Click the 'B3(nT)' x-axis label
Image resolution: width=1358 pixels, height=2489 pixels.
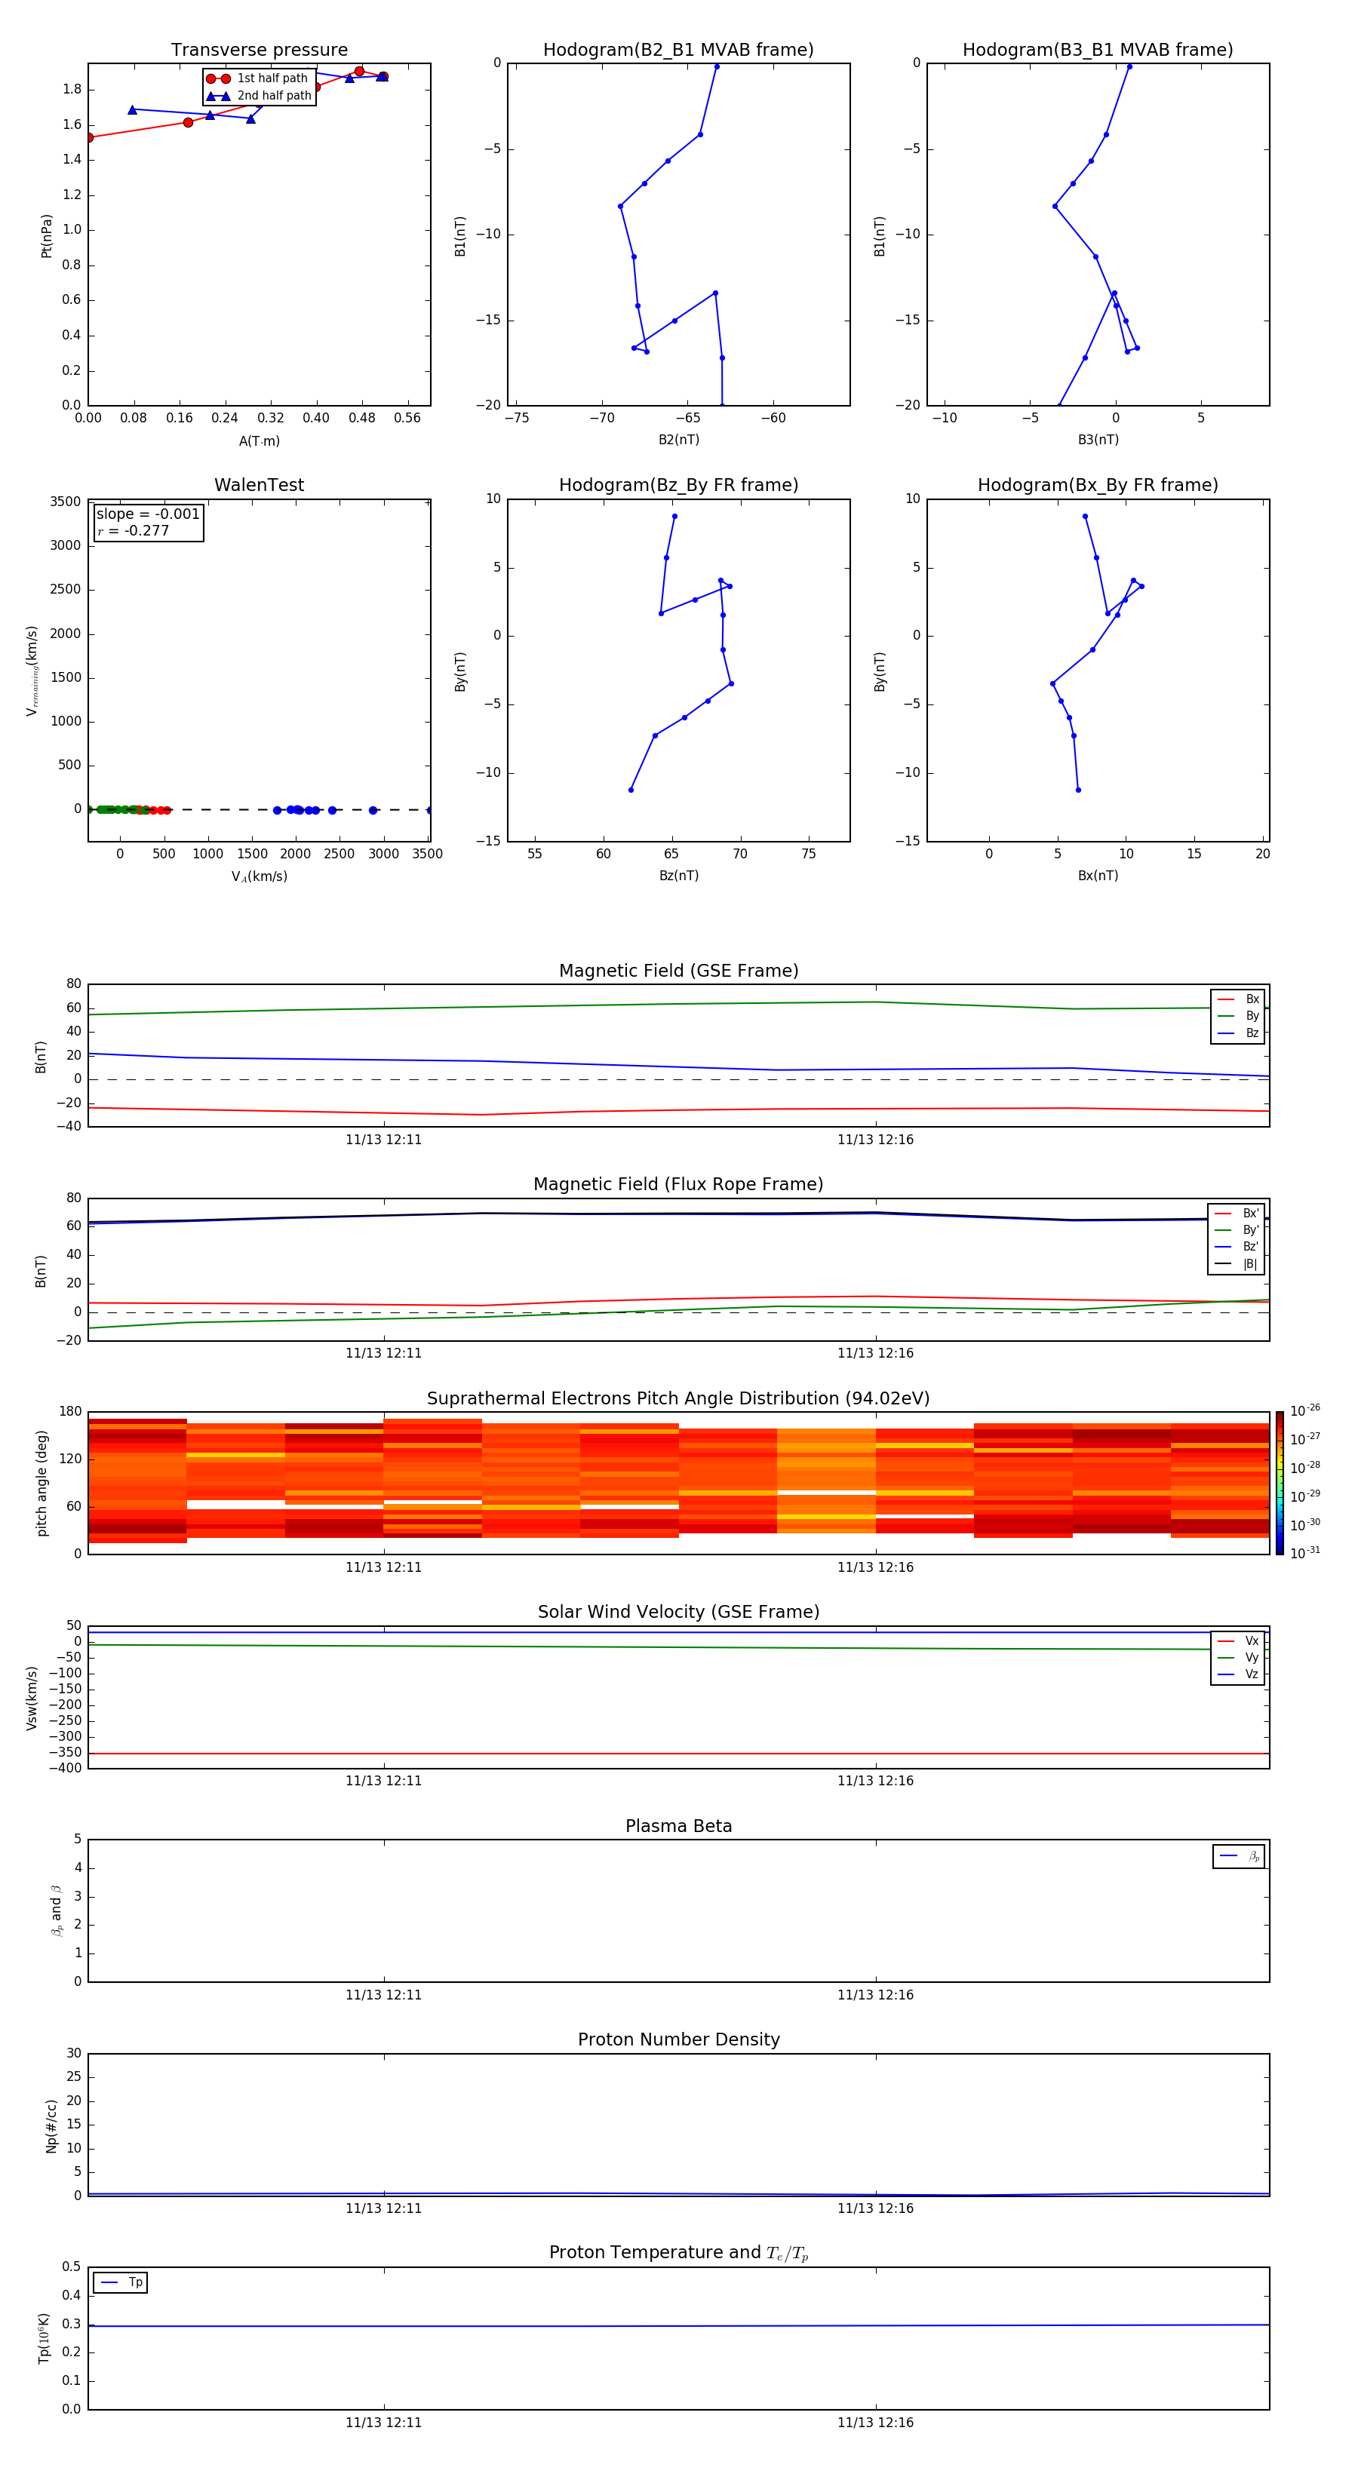pos(1098,440)
